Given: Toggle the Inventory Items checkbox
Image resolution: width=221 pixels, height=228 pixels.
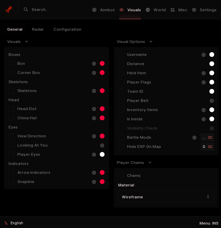Looking at the screenshot, I should [x=121, y=110].
